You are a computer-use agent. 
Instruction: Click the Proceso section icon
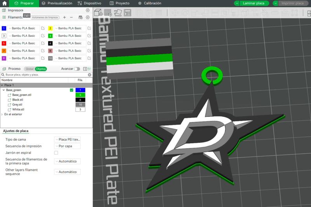pos(4,69)
